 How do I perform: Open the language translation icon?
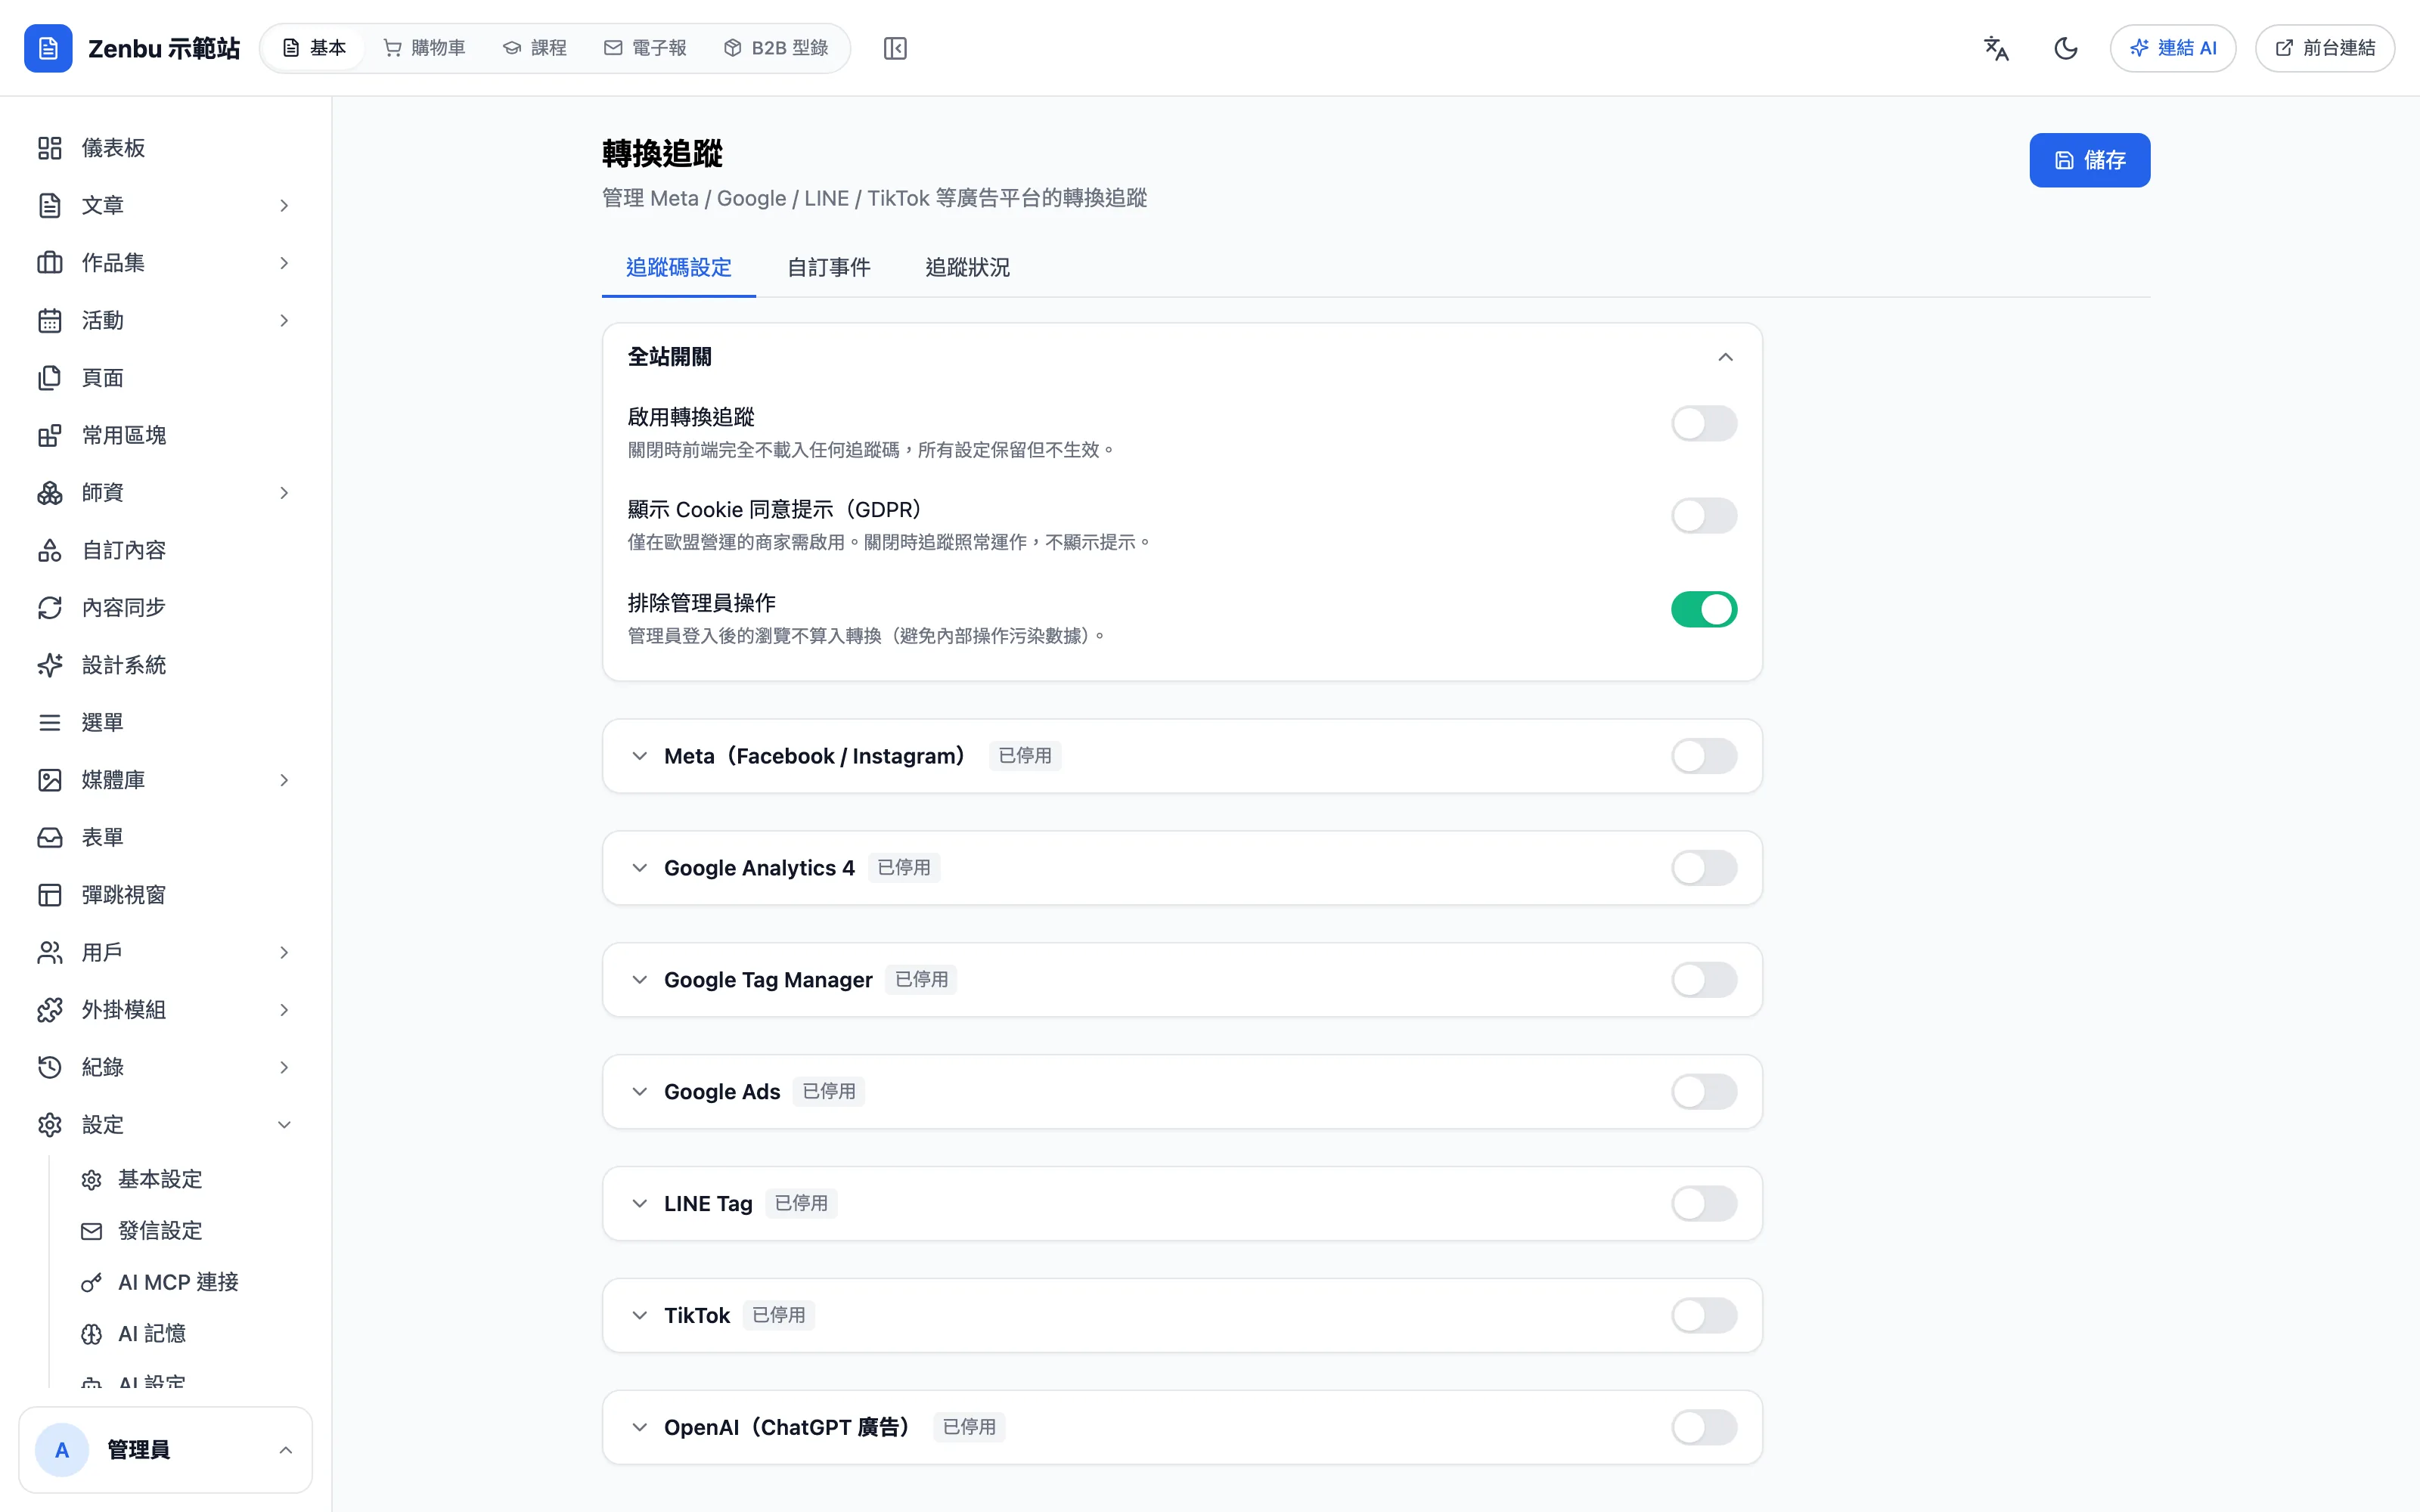click(1996, 48)
